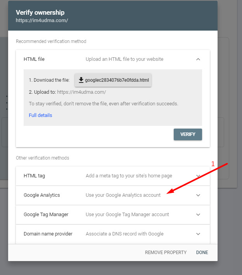Click the 'To stay verified' notice text
The image size is (242, 275).
point(104,104)
